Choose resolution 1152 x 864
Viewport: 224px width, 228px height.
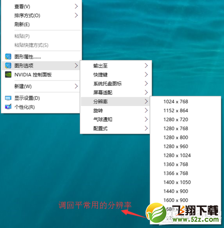[x=185, y=110]
